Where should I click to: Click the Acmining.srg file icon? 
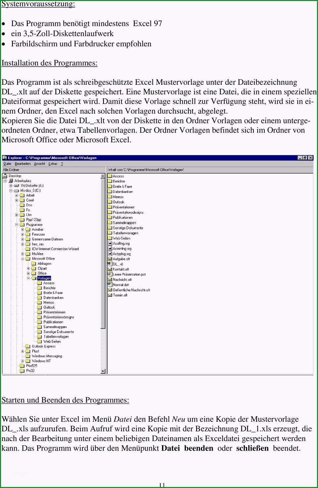point(110,248)
